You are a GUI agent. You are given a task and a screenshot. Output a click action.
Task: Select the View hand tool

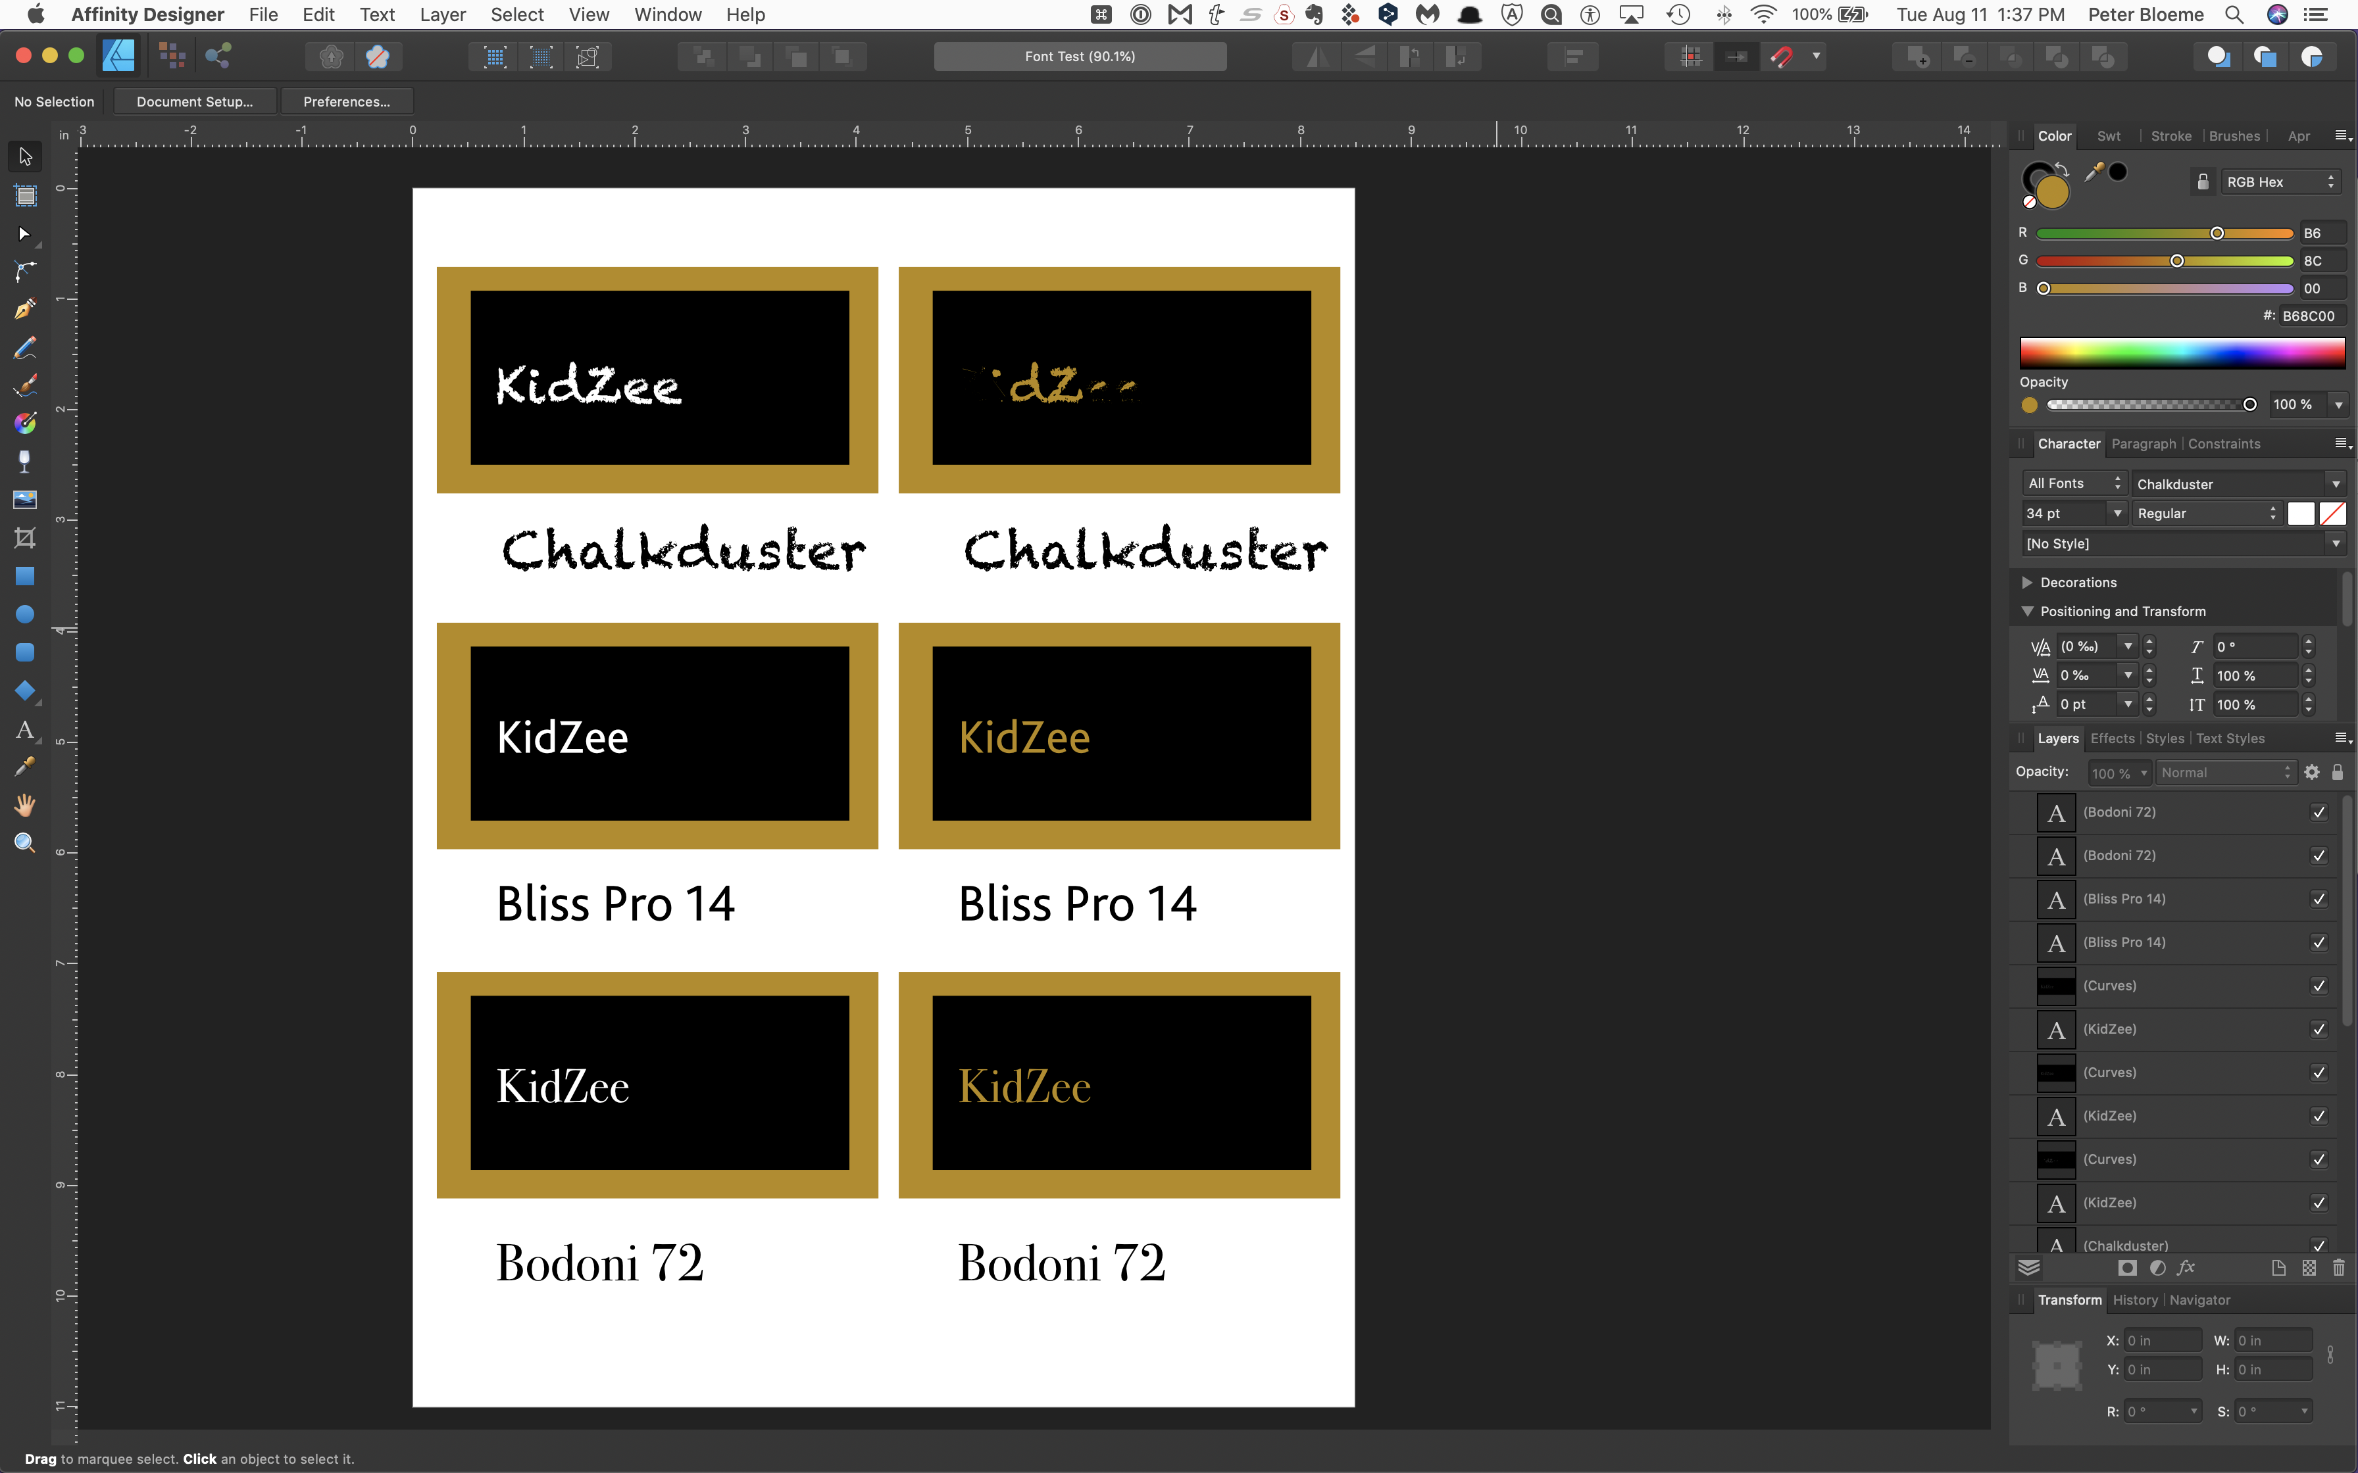tap(26, 805)
